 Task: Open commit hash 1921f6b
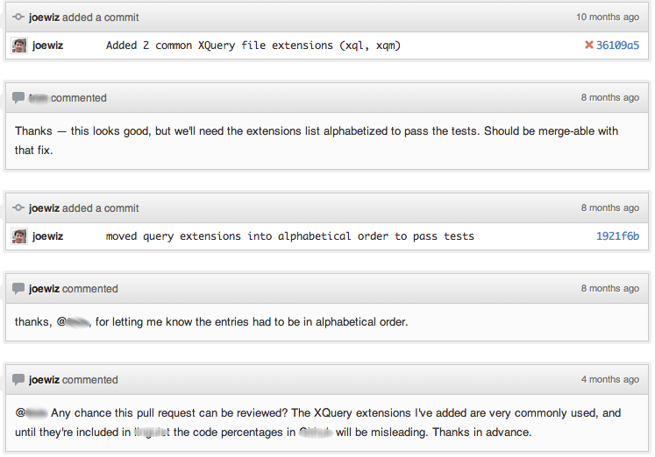(617, 236)
